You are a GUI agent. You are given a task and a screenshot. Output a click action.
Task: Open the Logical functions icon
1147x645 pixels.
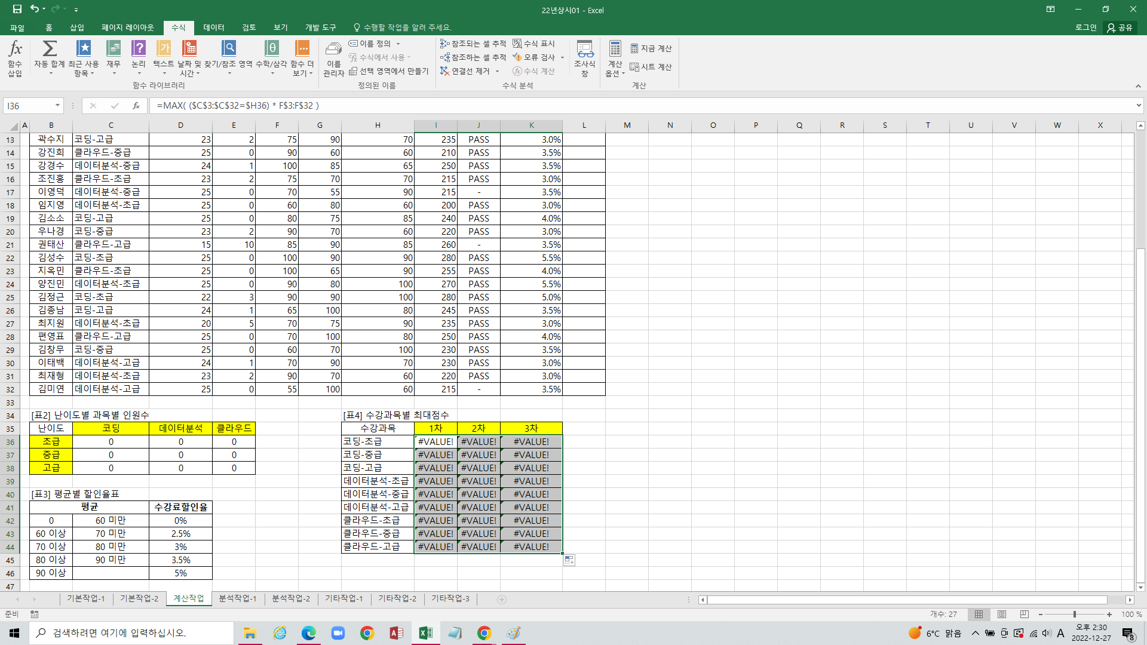click(x=139, y=49)
